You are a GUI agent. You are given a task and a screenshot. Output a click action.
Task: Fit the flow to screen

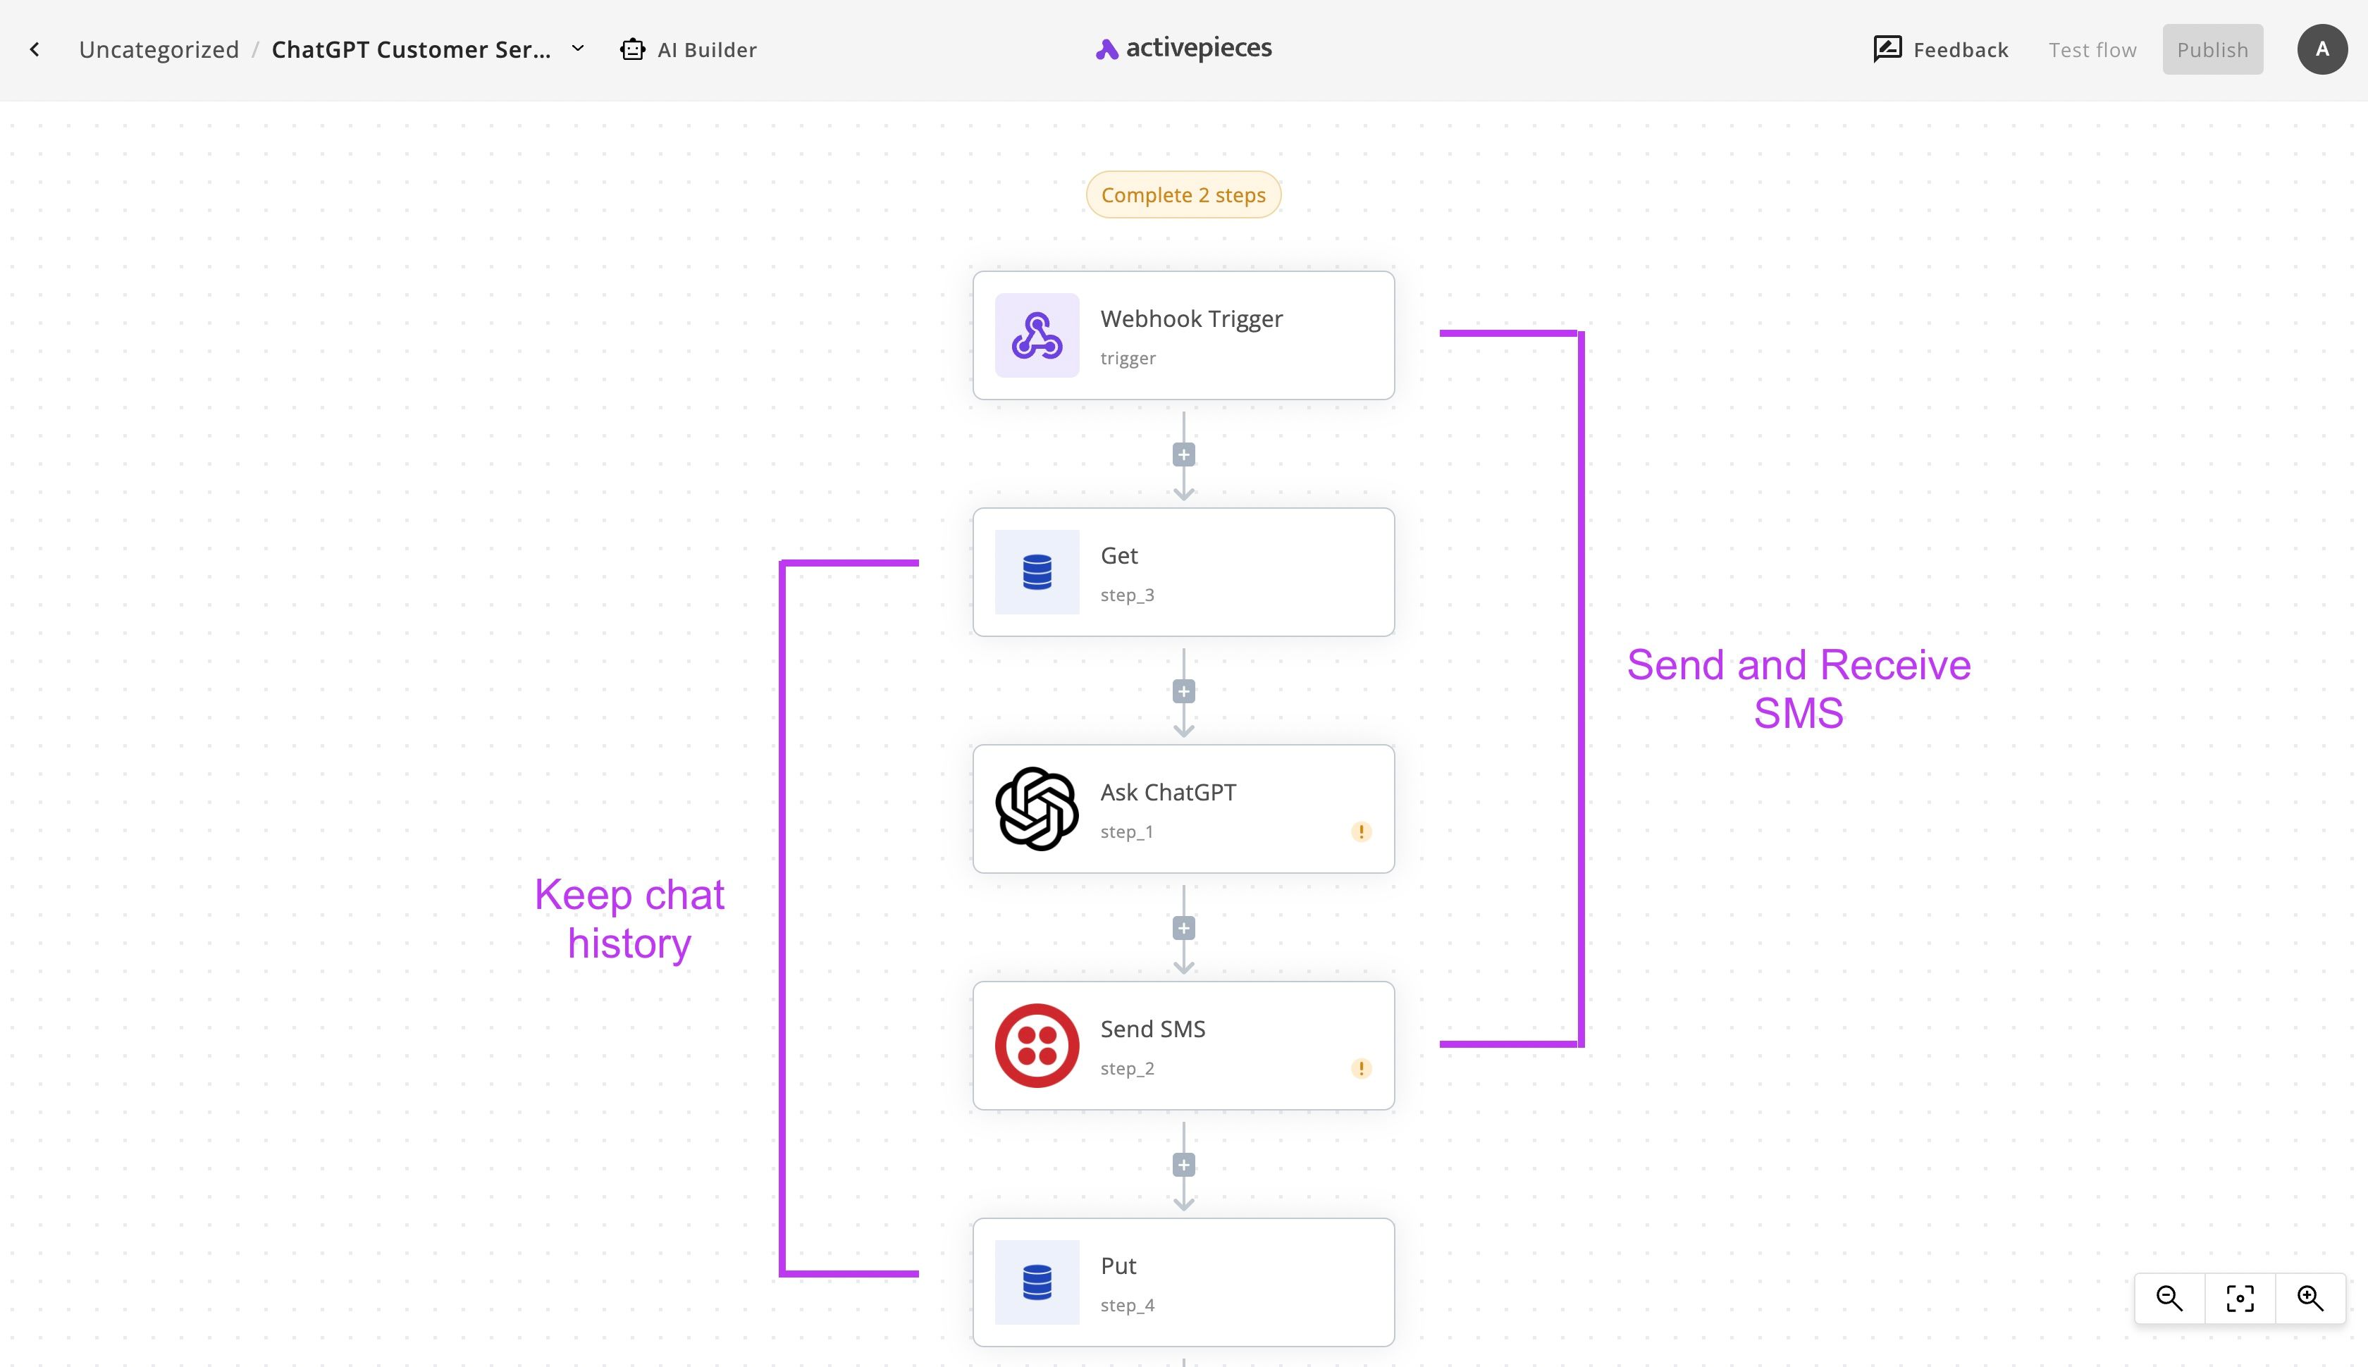click(2239, 1299)
